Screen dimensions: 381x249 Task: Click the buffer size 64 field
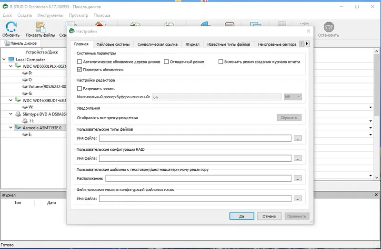click(217, 97)
